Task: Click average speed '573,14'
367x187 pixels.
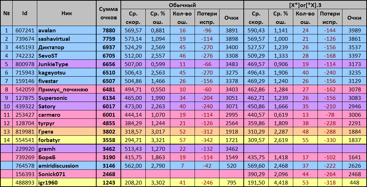Action: (x=133, y=39)
